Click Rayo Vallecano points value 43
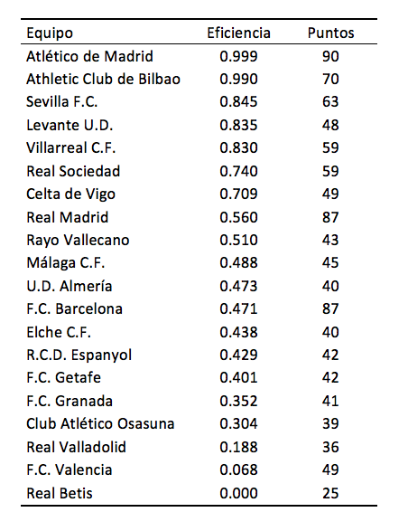 [x=330, y=240]
